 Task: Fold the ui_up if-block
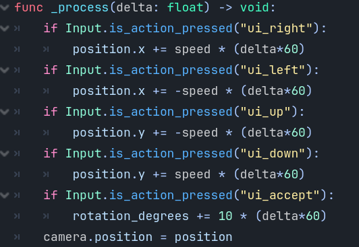pyautogui.click(x=4, y=112)
